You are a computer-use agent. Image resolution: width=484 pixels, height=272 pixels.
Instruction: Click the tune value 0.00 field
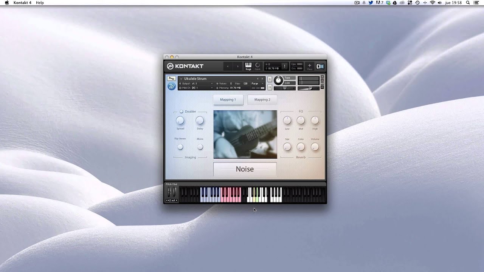point(289,83)
